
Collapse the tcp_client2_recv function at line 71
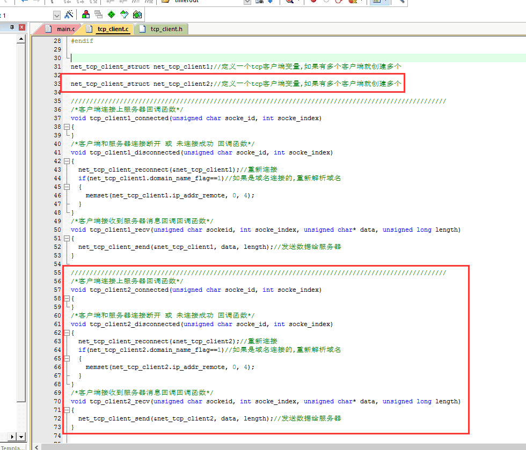click(x=67, y=410)
